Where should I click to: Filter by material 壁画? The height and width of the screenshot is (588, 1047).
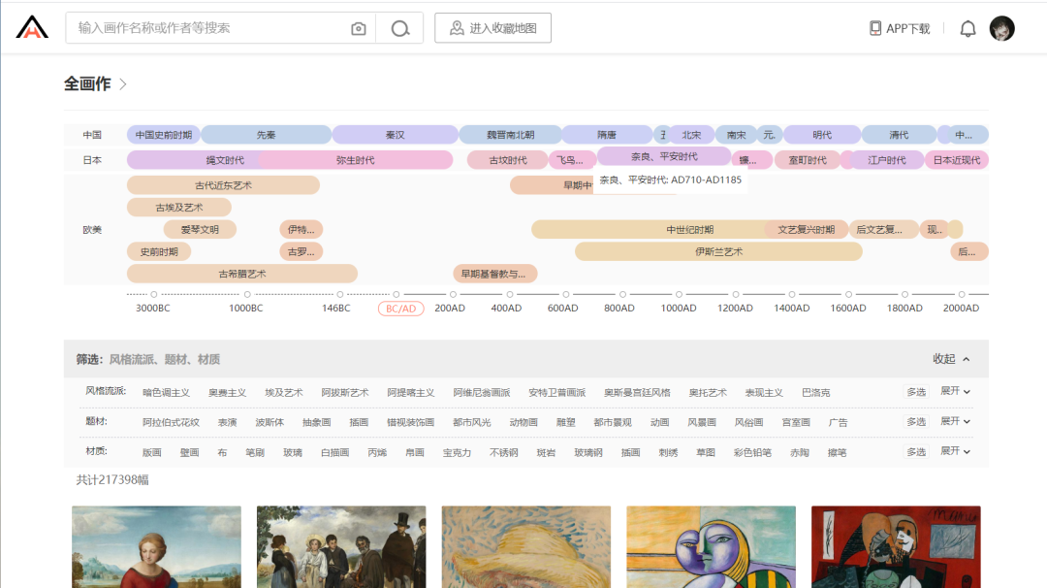pyautogui.click(x=190, y=452)
